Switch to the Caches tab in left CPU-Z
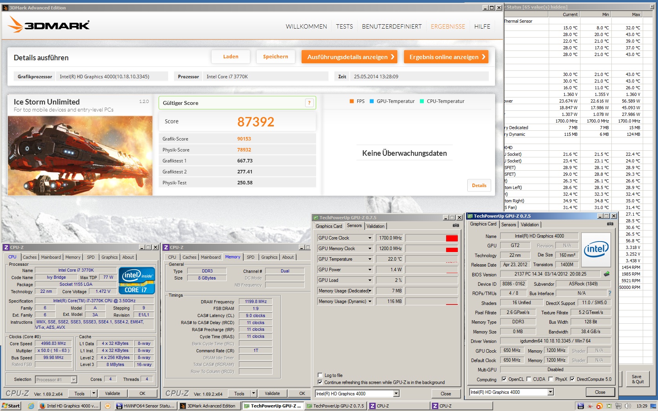This screenshot has height=411, width=658. pos(30,257)
